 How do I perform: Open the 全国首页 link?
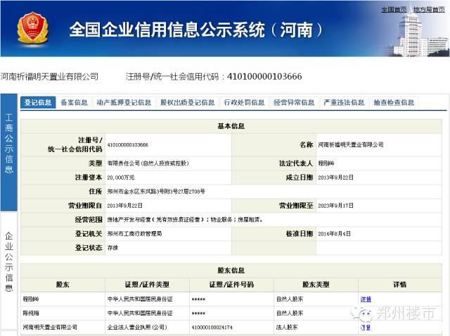tap(394, 9)
